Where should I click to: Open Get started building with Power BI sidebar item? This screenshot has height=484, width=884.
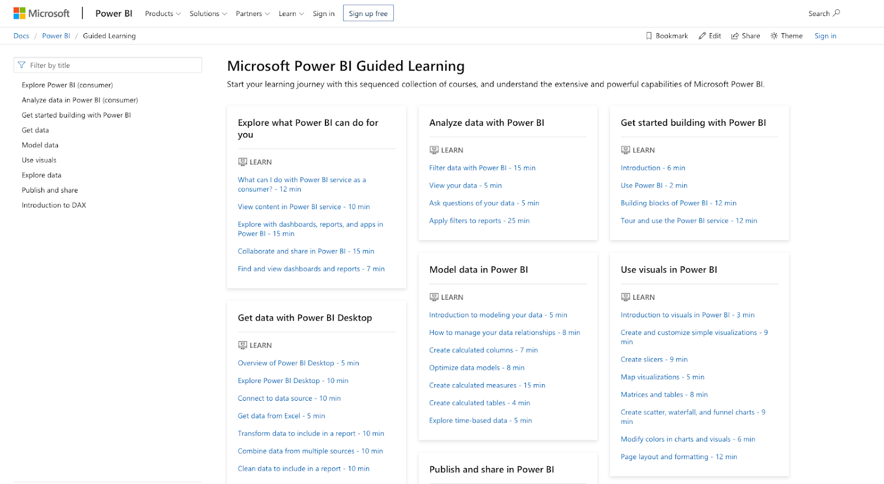point(76,115)
